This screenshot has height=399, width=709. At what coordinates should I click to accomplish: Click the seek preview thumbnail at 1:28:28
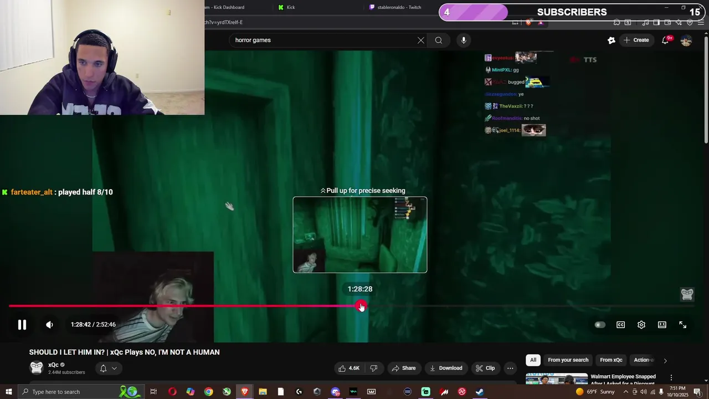(360, 235)
